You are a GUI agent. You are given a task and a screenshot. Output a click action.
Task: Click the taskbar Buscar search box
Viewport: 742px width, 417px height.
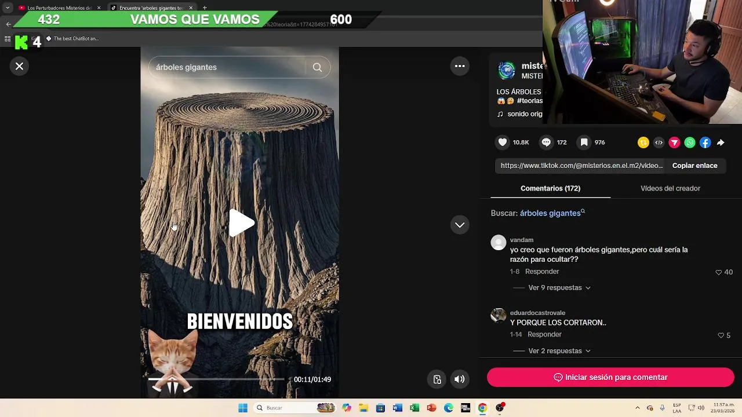click(295, 408)
